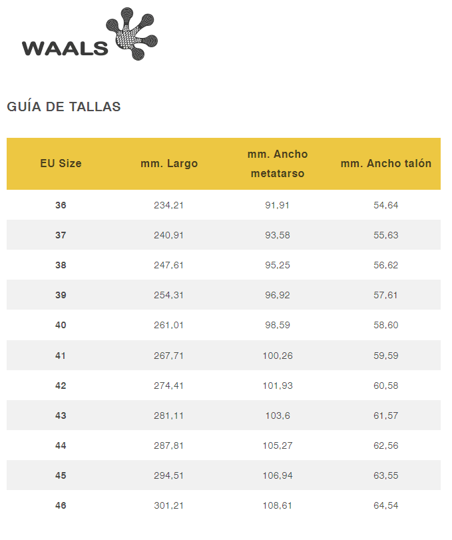
Task: Select the GUÍA DE TALLAS heading
Action: pyautogui.click(x=64, y=107)
